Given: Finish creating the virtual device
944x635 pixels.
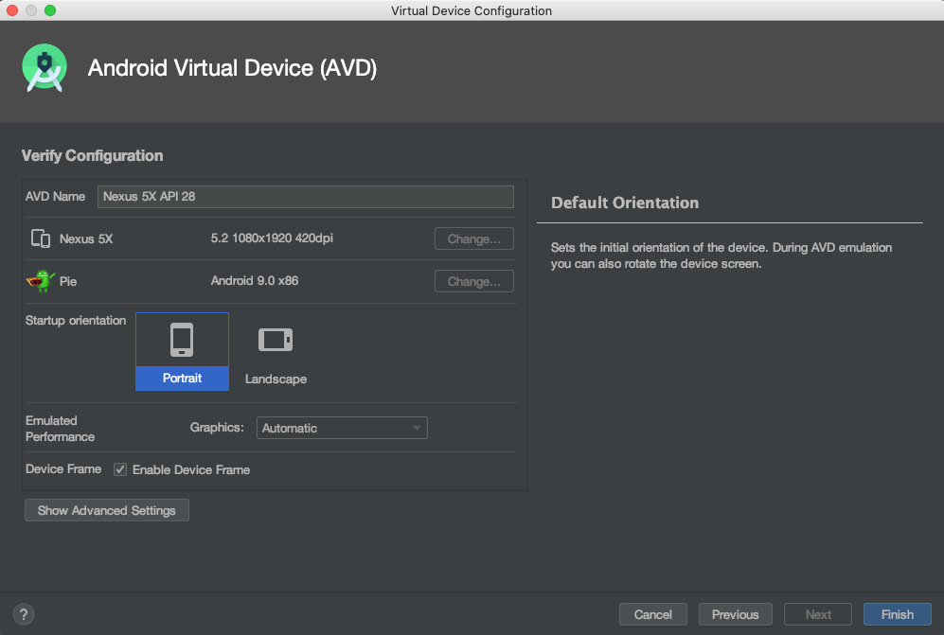Looking at the screenshot, I should 897,614.
